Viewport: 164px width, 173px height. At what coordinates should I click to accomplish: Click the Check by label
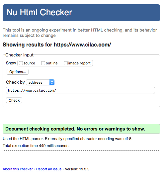[x=15, y=82]
